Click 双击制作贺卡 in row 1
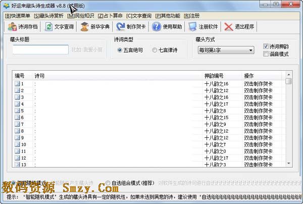This screenshot has width=303, height=204. tap(258, 84)
